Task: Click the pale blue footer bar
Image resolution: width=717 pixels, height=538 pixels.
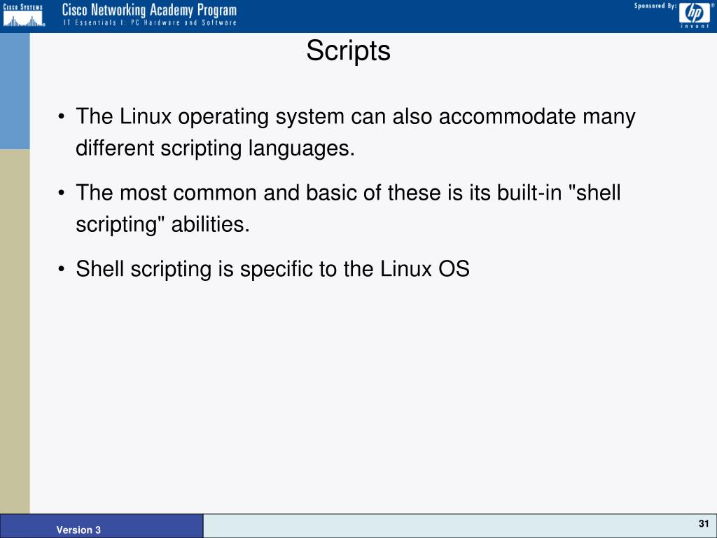Action: [460, 525]
